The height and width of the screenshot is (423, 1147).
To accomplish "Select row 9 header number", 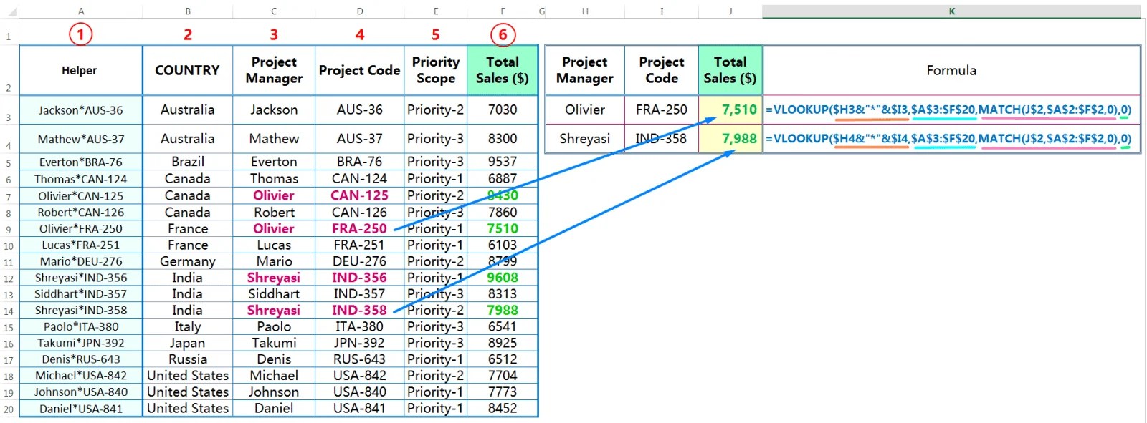I will pos(9,230).
